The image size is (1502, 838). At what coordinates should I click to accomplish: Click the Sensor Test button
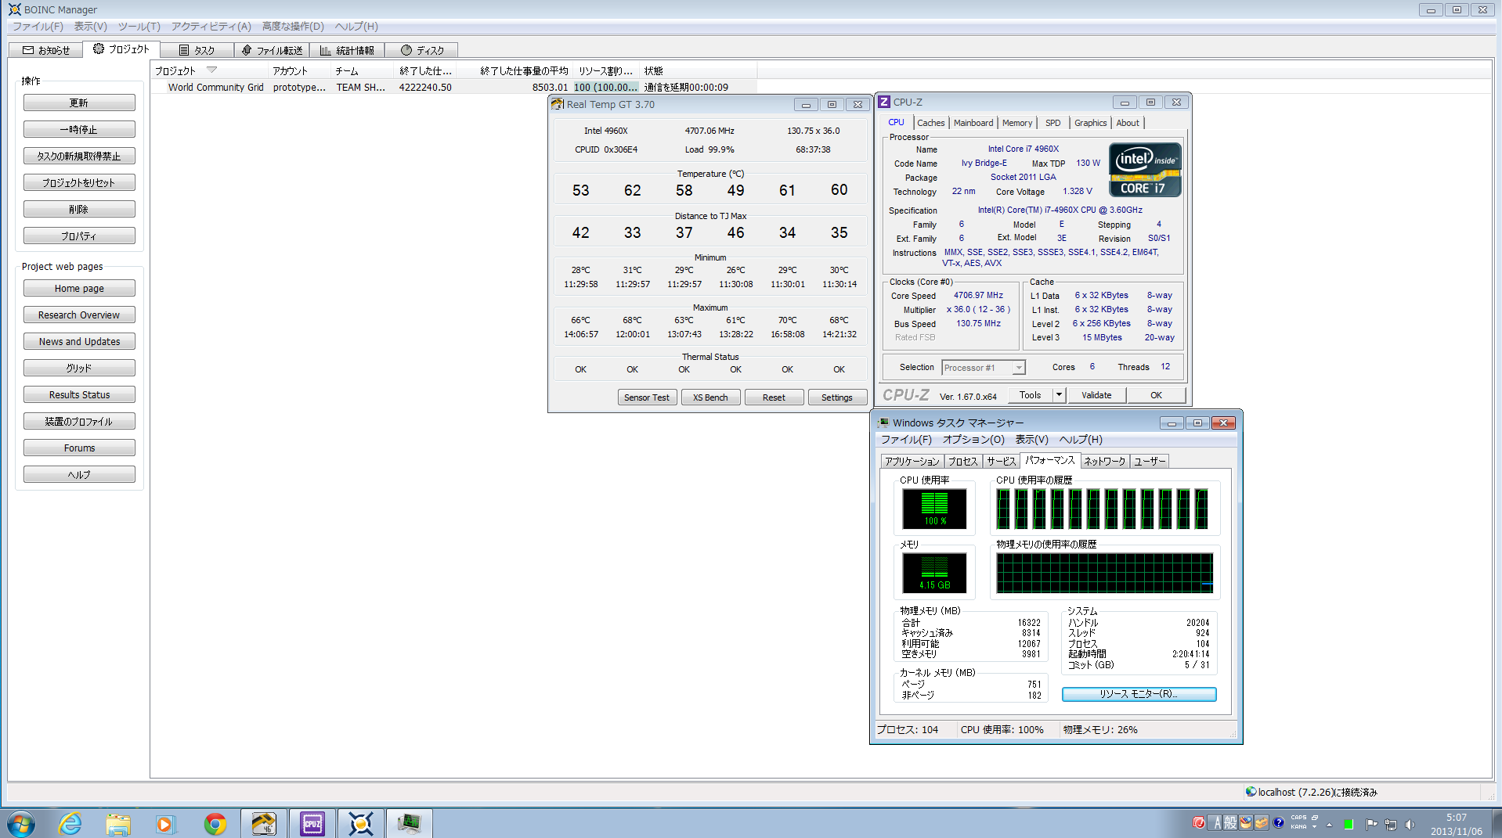[646, 397]
